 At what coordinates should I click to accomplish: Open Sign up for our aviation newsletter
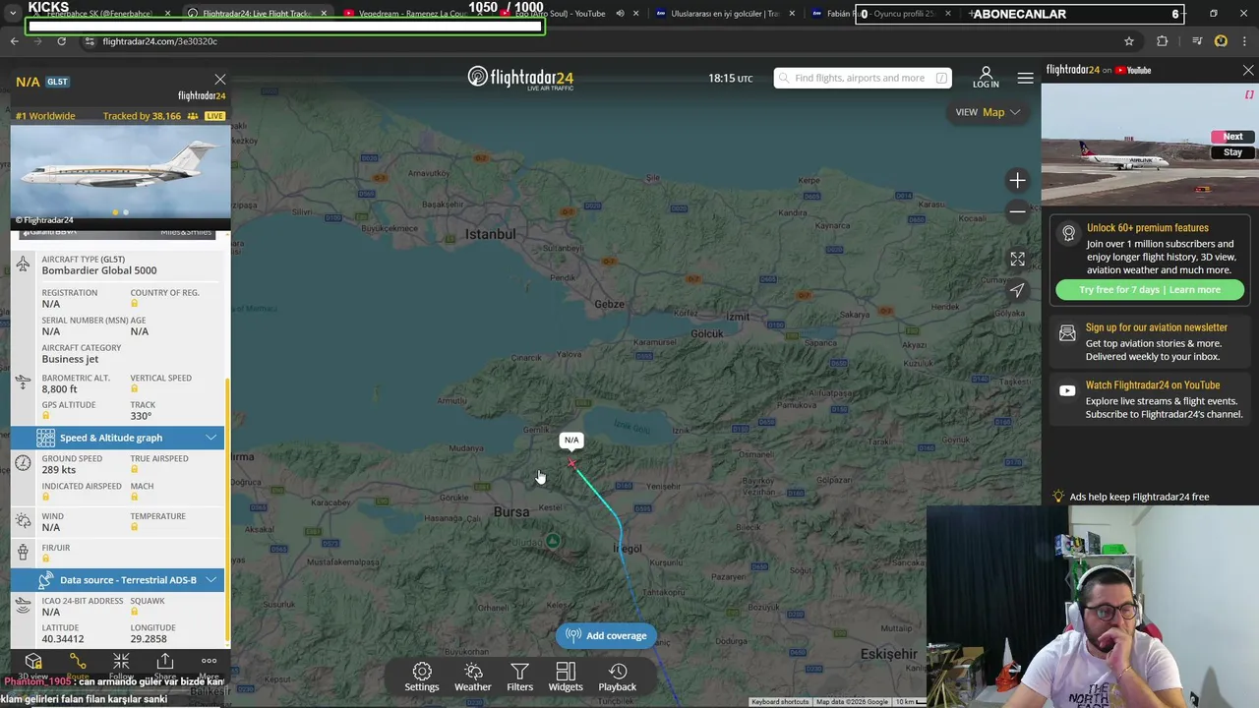coord(1157,327)
